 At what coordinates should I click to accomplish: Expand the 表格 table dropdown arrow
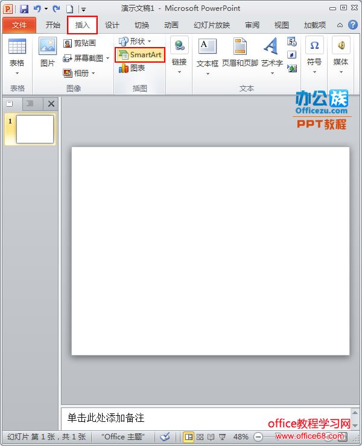tap(17, 73)
